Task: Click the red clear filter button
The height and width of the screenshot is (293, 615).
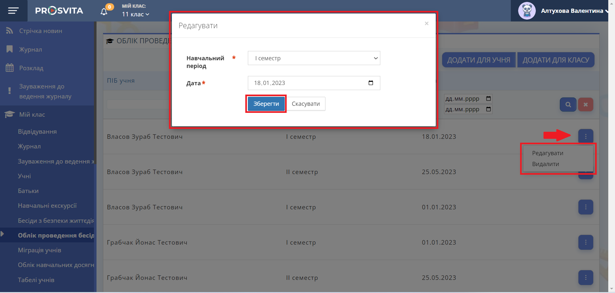Action: pos(586,105)
